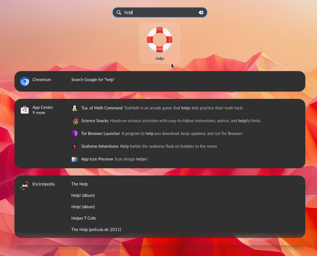Click the Seahorse Adventures seahorse icon

tap(75, 146)
